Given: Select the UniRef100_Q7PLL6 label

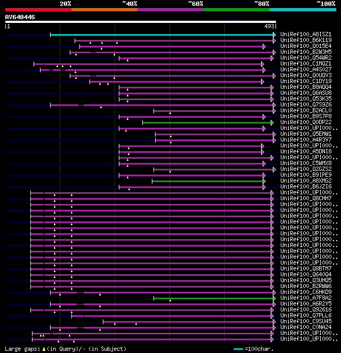Looking at the screenshot, I should click(306, 315).
